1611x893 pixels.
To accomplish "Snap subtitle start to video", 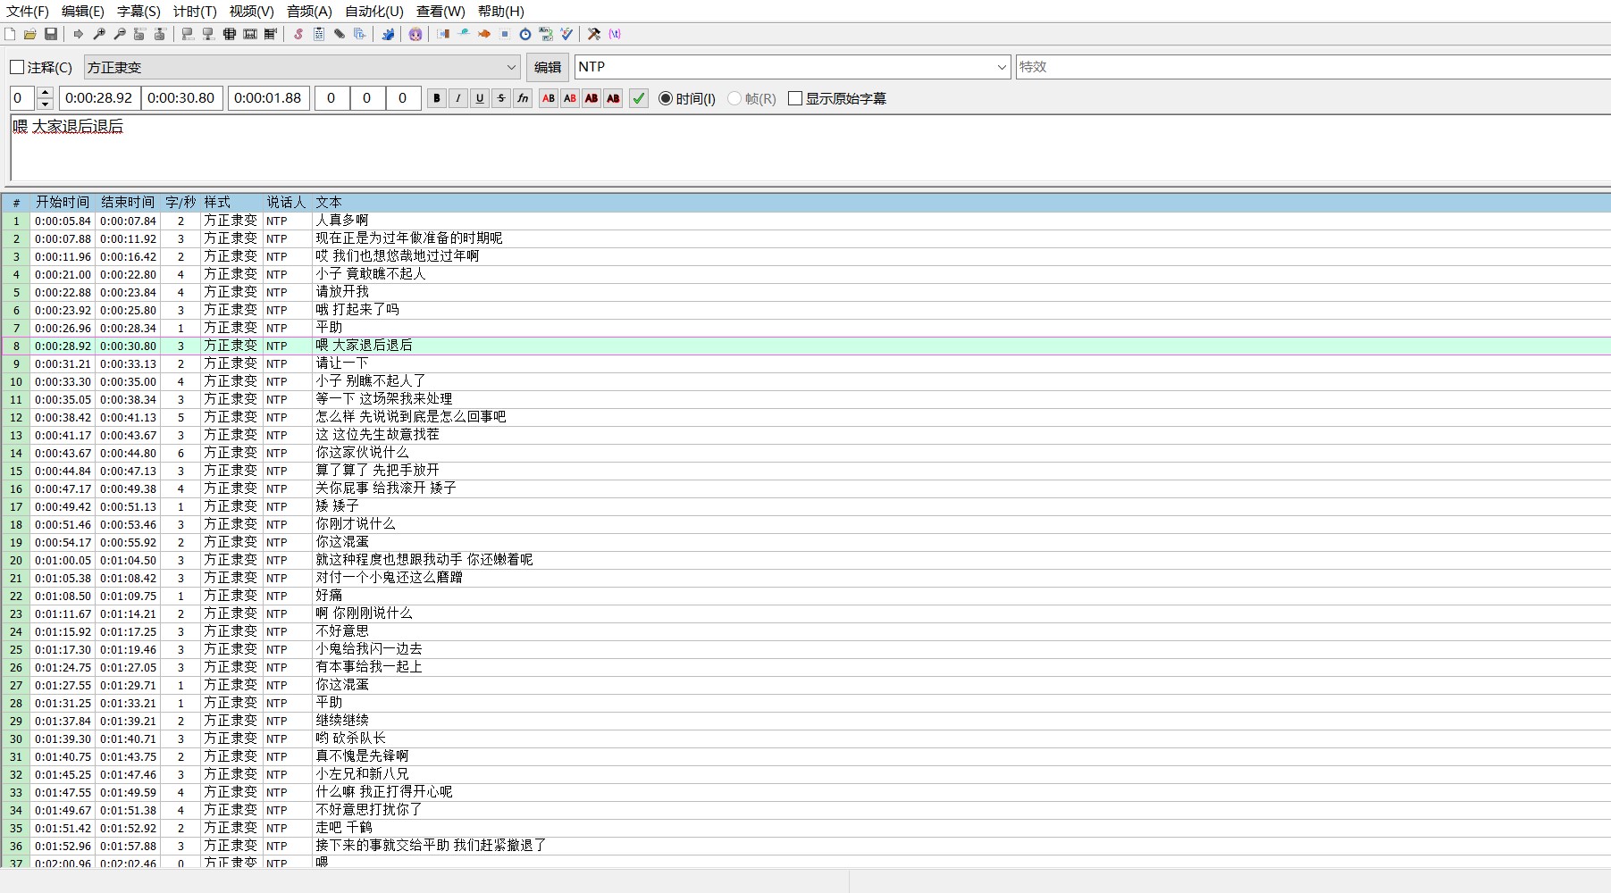I will (188, 34).
